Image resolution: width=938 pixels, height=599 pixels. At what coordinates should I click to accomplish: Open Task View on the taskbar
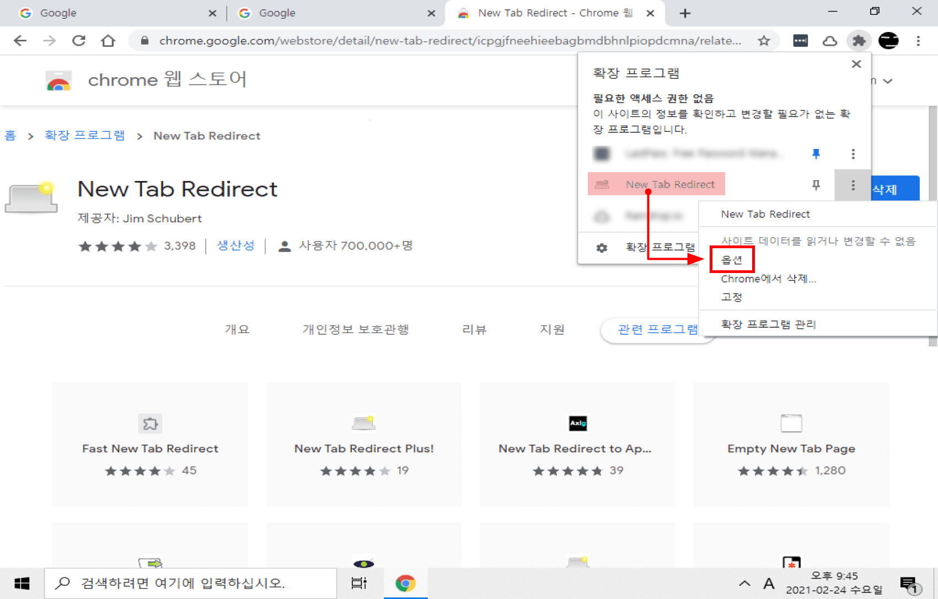(x=359, y=584)
